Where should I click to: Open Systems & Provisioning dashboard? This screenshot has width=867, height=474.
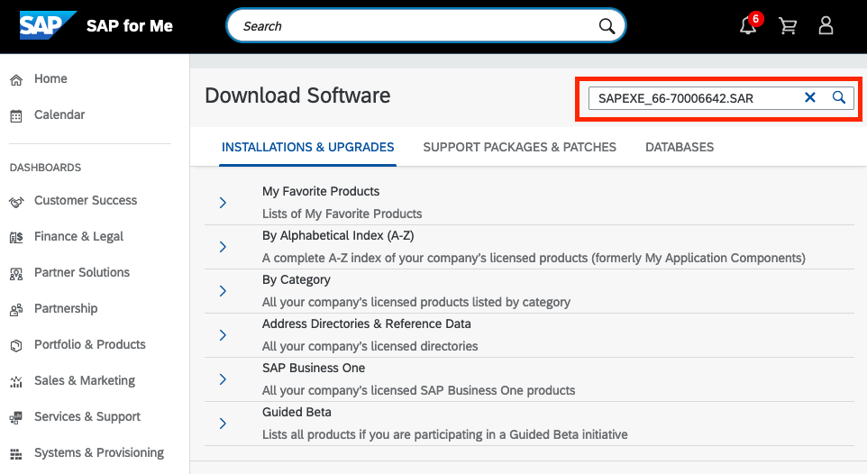99,452
